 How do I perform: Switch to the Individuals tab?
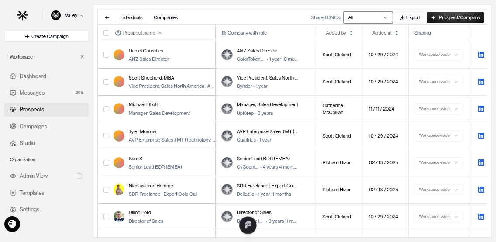coord(131,18)
